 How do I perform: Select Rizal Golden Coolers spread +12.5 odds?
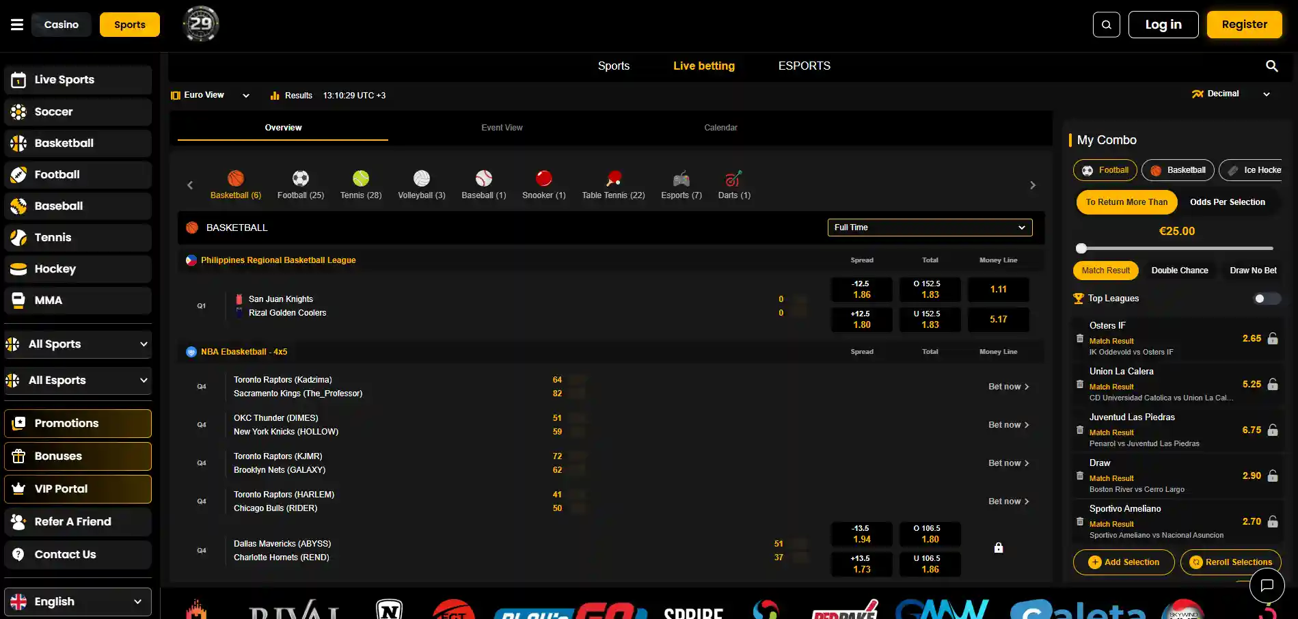pyautogui.click(x=861, y=320)
